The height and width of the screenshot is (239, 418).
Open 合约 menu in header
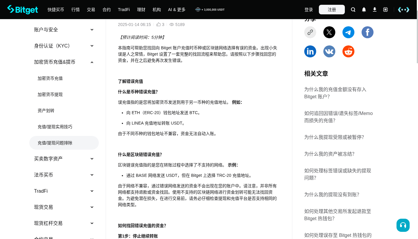click(x=107, y=10)
